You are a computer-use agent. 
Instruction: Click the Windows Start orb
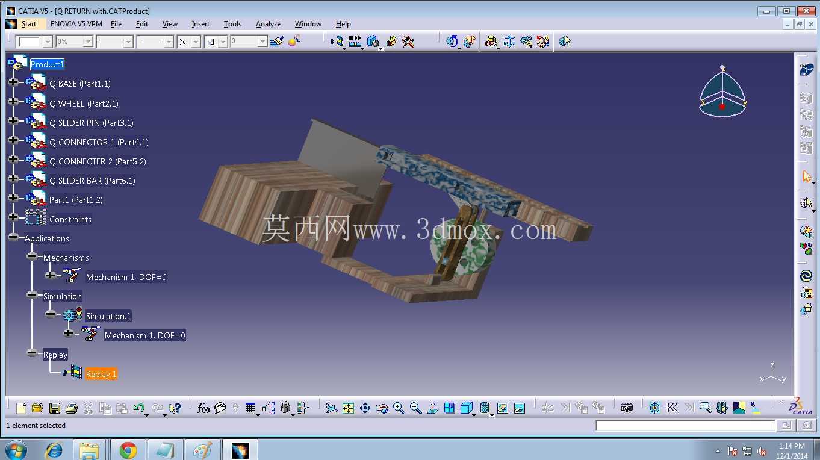click(x=16, y=450)
